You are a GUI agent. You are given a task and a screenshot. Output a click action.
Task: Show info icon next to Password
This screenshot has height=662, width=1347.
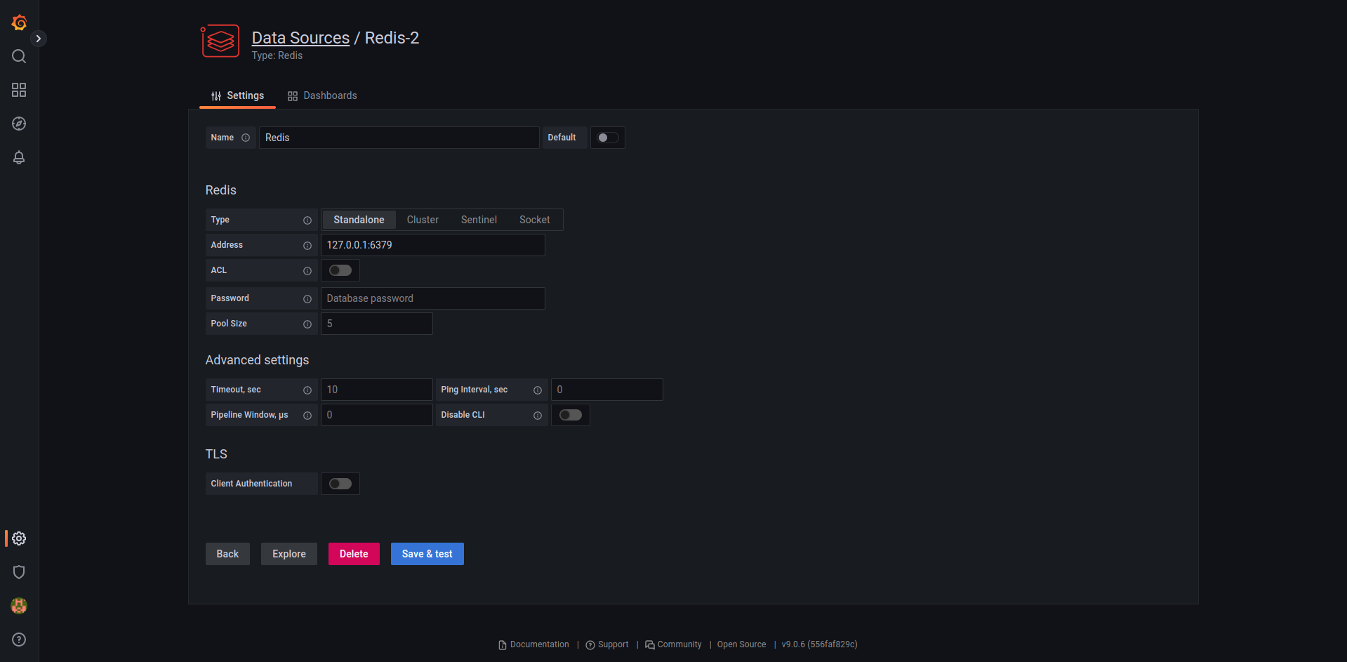click(307, 299)
